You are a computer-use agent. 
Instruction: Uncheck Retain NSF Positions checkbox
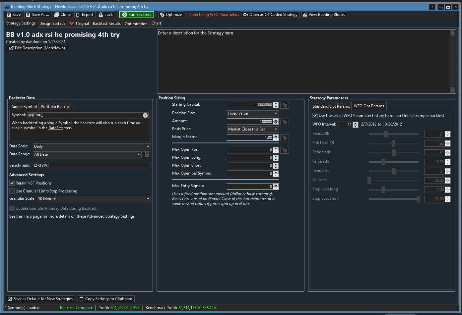coord(12,183)
